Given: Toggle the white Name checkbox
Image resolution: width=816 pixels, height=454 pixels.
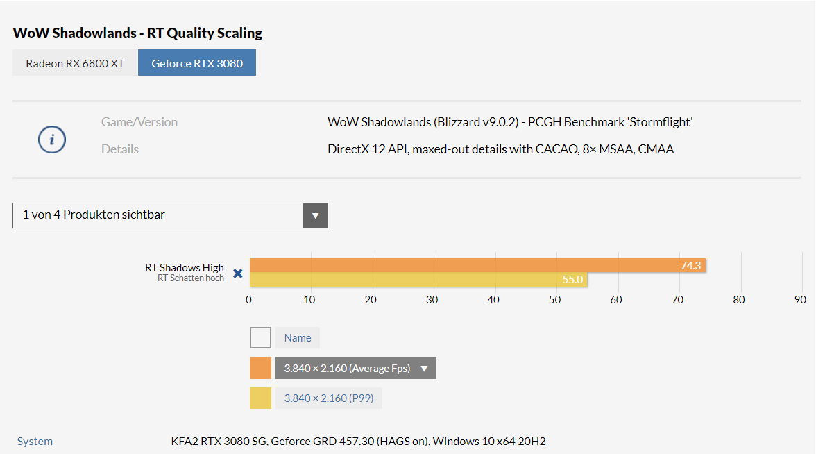Looking at the screenshot, I should [x=260, y=337].
